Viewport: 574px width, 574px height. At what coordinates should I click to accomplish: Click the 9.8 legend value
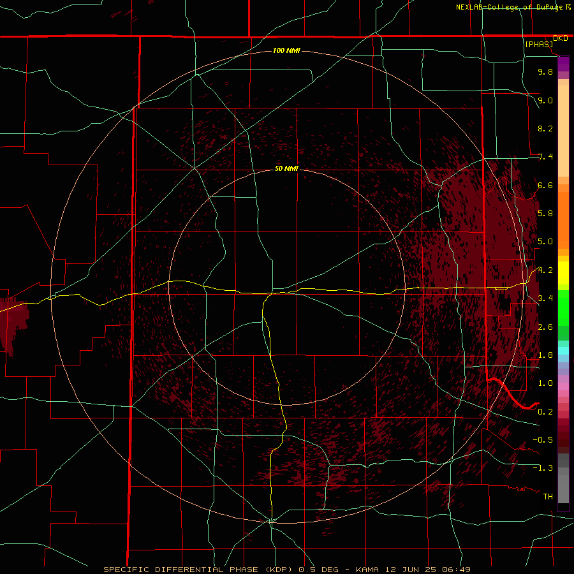pyautogui.click(x=545, y=72)
